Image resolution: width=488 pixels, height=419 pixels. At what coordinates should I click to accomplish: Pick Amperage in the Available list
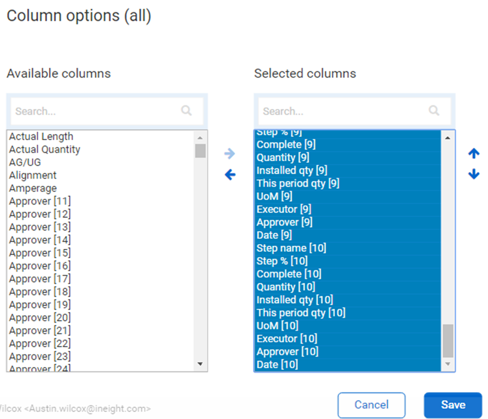[33, 188]
